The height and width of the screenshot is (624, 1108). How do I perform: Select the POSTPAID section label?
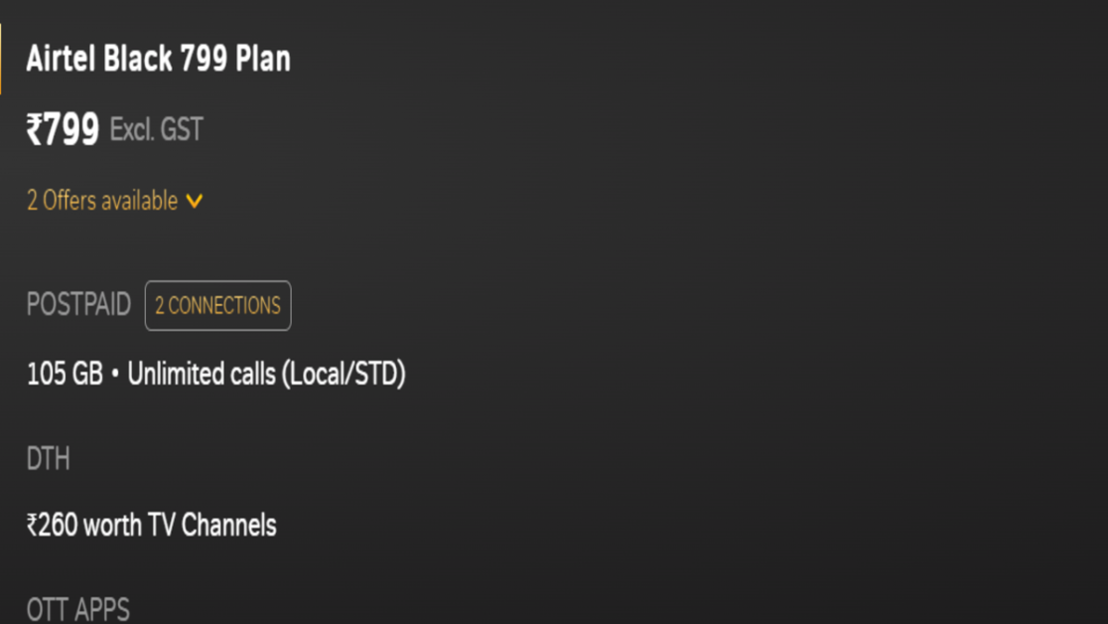tap(78, 304)
